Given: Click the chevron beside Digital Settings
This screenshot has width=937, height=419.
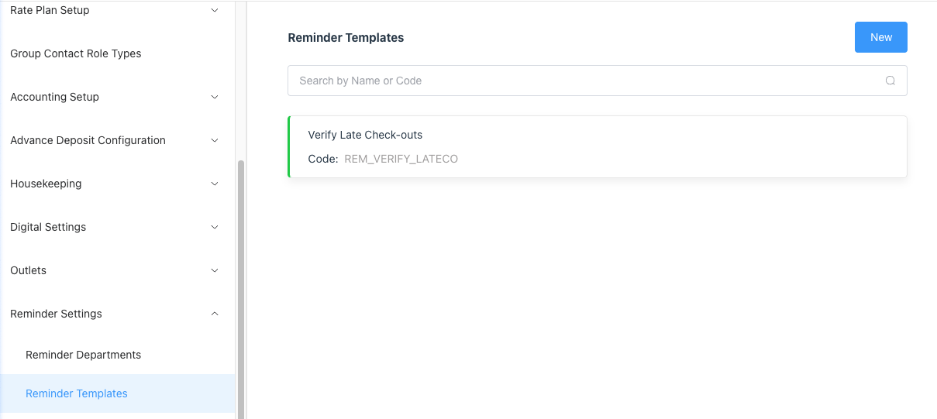Looking at the screenshot, I should (x=215, y=227).
